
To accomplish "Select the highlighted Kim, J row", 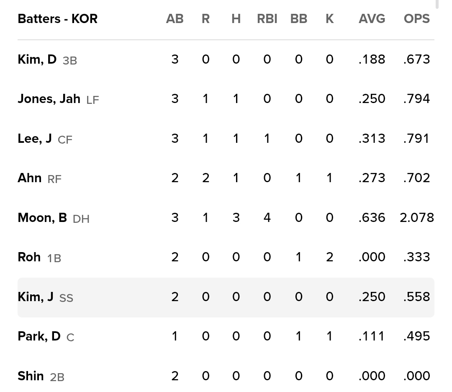I will point(226,297).
